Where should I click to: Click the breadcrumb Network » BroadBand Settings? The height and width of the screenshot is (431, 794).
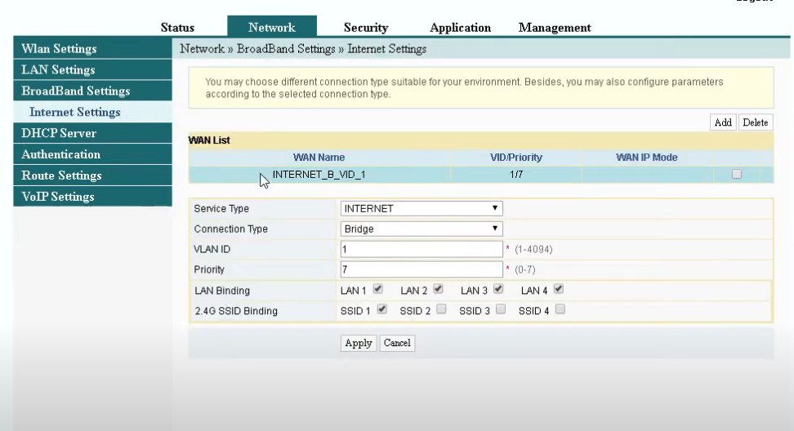[258, 49]
